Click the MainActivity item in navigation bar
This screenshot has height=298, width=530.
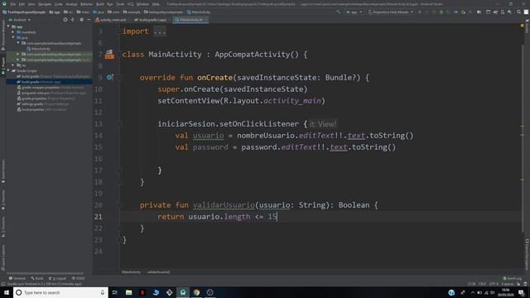(199, 12)
